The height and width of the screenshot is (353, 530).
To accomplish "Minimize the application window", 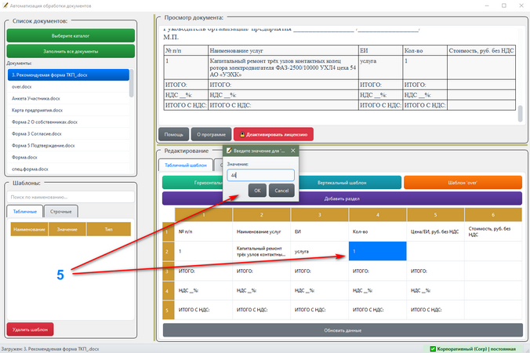I will coord(487,5).
